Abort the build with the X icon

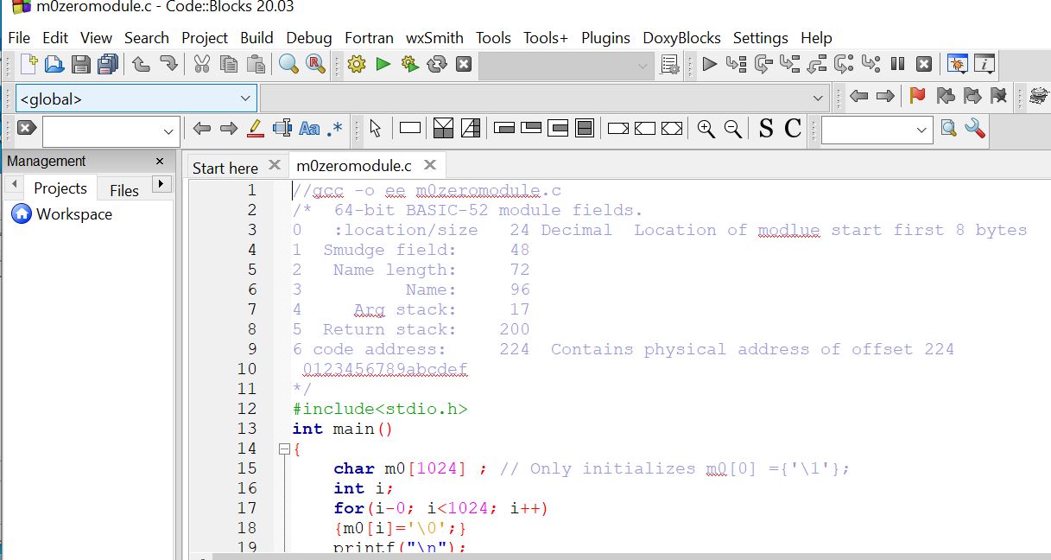click(464, 64)
